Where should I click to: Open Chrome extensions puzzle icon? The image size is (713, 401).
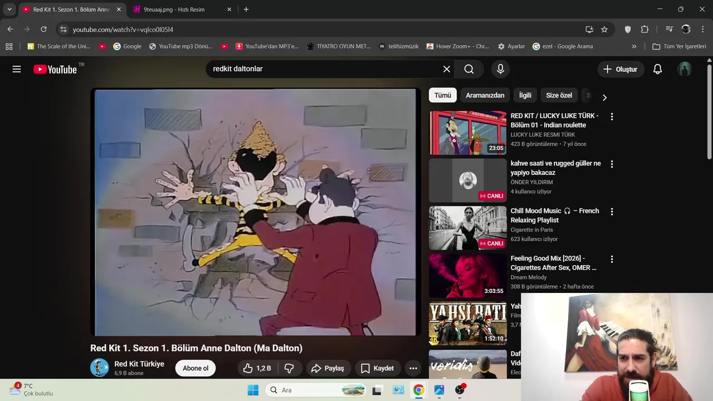pyautogui.click(x=644, y=30)
